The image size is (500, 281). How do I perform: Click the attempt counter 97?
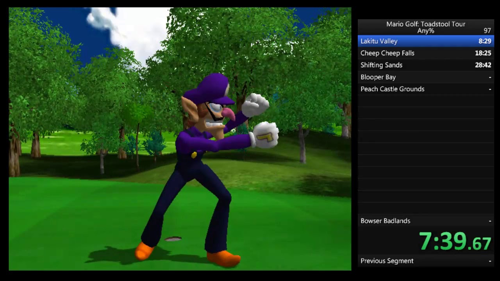(x=487, y=31)
